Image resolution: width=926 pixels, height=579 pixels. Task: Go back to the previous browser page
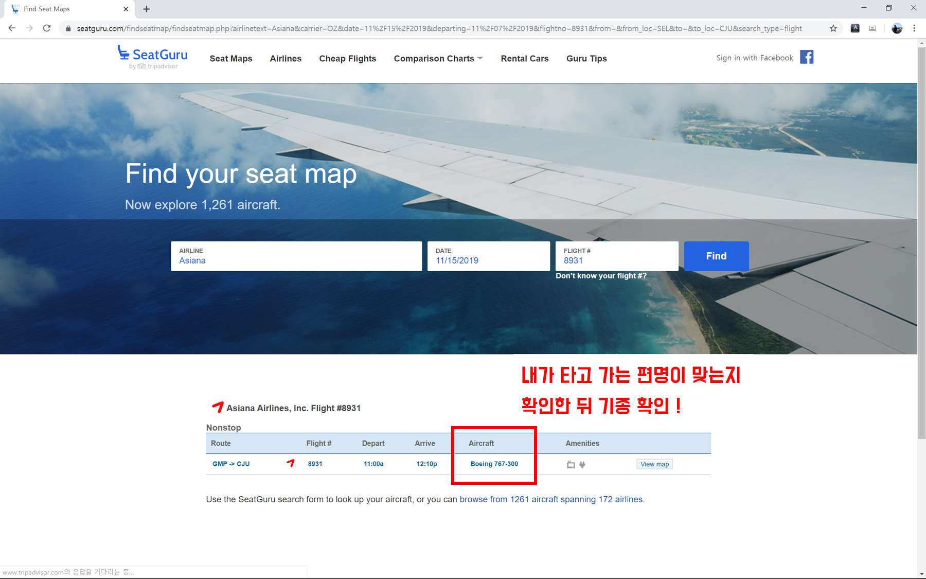12,28
